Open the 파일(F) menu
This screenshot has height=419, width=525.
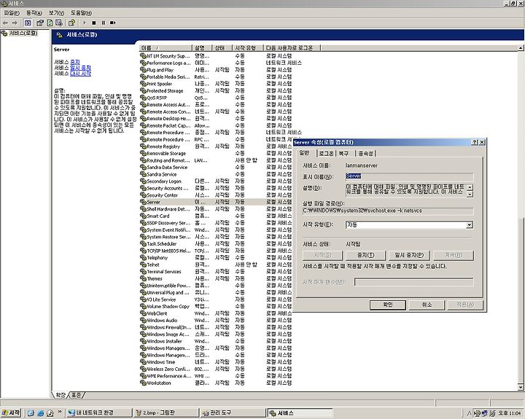tap(12, 12)
